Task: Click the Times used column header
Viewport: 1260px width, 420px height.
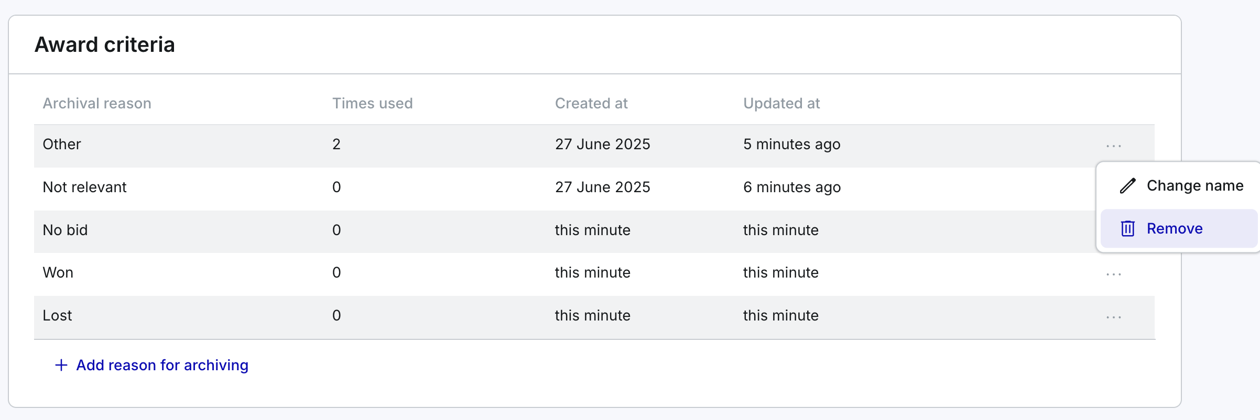Action: coord(372,103)
